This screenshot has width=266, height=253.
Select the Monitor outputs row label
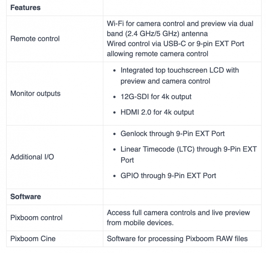tap(35, 94)
